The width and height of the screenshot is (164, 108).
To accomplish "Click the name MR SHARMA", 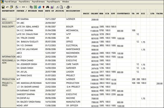I will coord(23,19).
